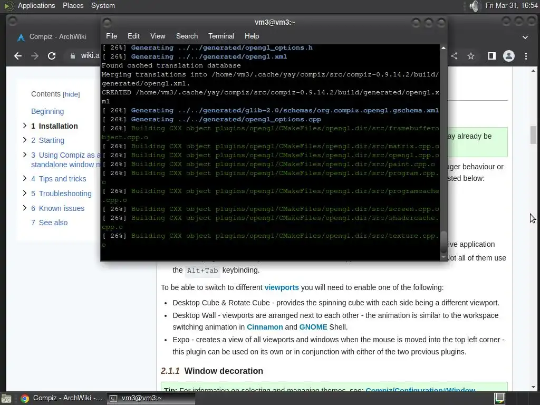Click the show desktop icon in taskbar
Viewport: 540px width, 405px height.
tap(6, 399)
